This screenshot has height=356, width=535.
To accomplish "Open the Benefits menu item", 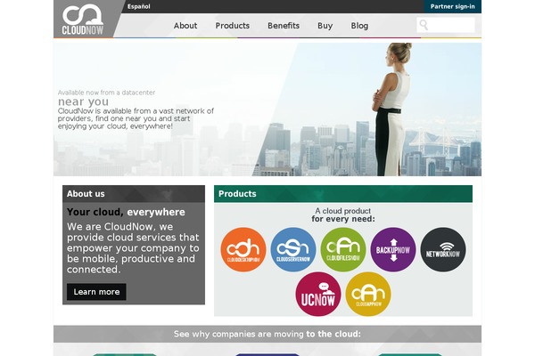I will pyautogui.click(x=284, y=26).
